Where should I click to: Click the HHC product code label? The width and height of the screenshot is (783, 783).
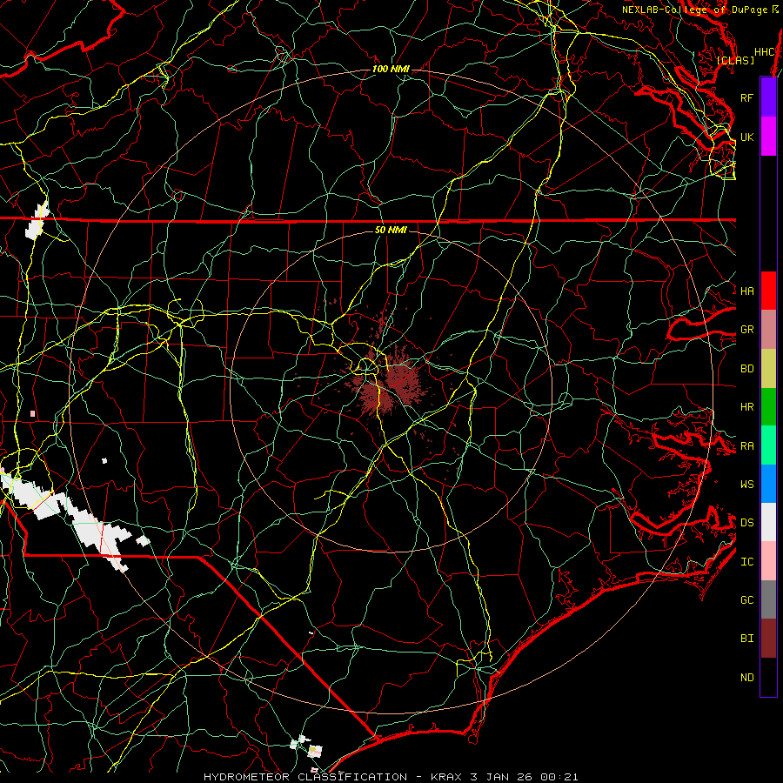pyautogui.click(x=764, y=52)
